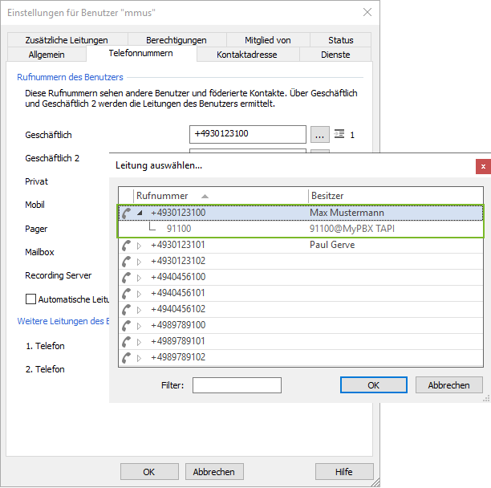This screenshot has height=488, width=491.
Task: Switch to the Kontaktadresse tab
Action: click(x=247, y=55)
